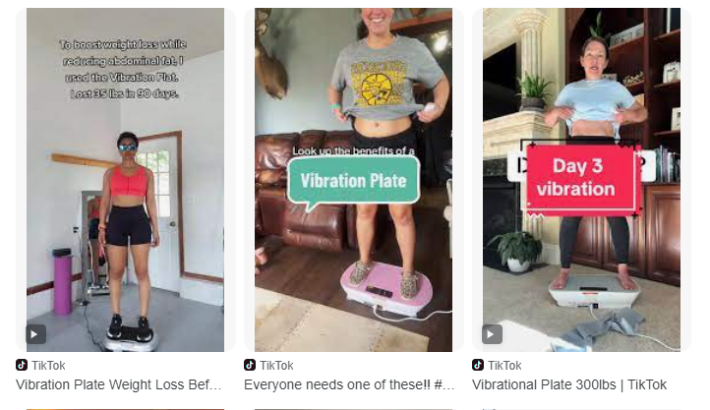710x410 pixels.
Task: Click the red 'Day 3 vibration' sticker
Action: point(579,178)
